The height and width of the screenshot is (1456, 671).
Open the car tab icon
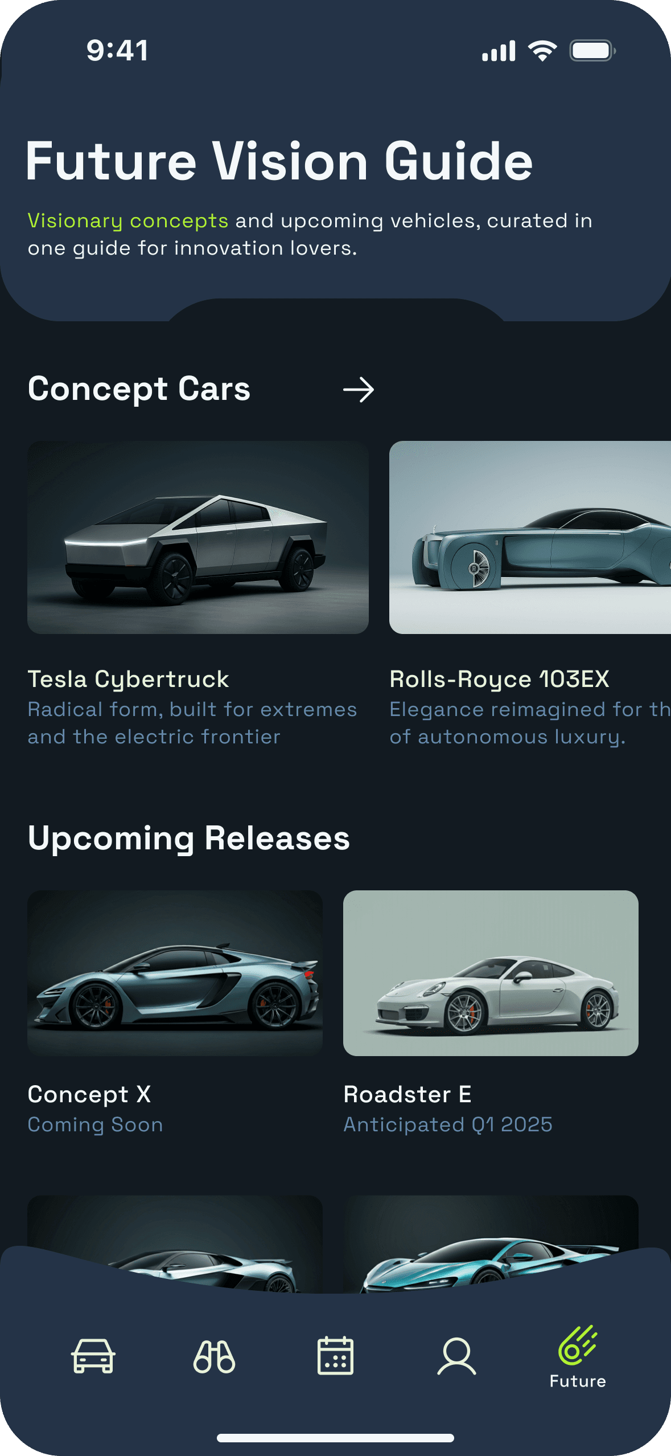click(93, 1356)
